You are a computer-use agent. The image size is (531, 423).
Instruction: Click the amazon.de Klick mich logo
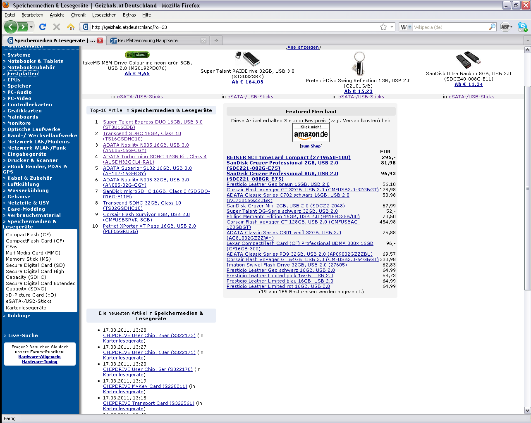[x=311, y=133]
